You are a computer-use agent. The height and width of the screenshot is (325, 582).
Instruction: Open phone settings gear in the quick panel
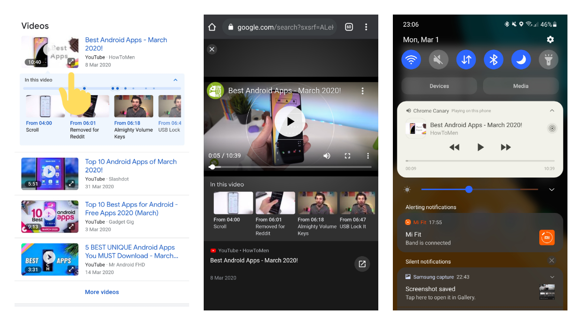(x=550, y=40)
